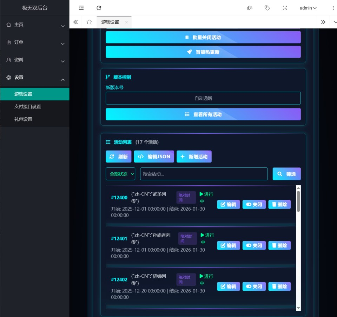337x317 pixels.
Task: Click the 编辑JSON button
Action: click(x=154, y=157)
